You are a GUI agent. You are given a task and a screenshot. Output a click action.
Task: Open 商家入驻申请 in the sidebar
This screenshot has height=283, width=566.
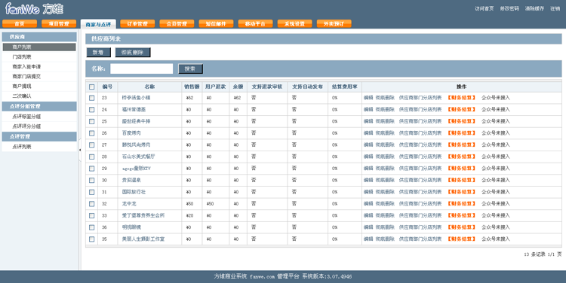tap(39, 66)
